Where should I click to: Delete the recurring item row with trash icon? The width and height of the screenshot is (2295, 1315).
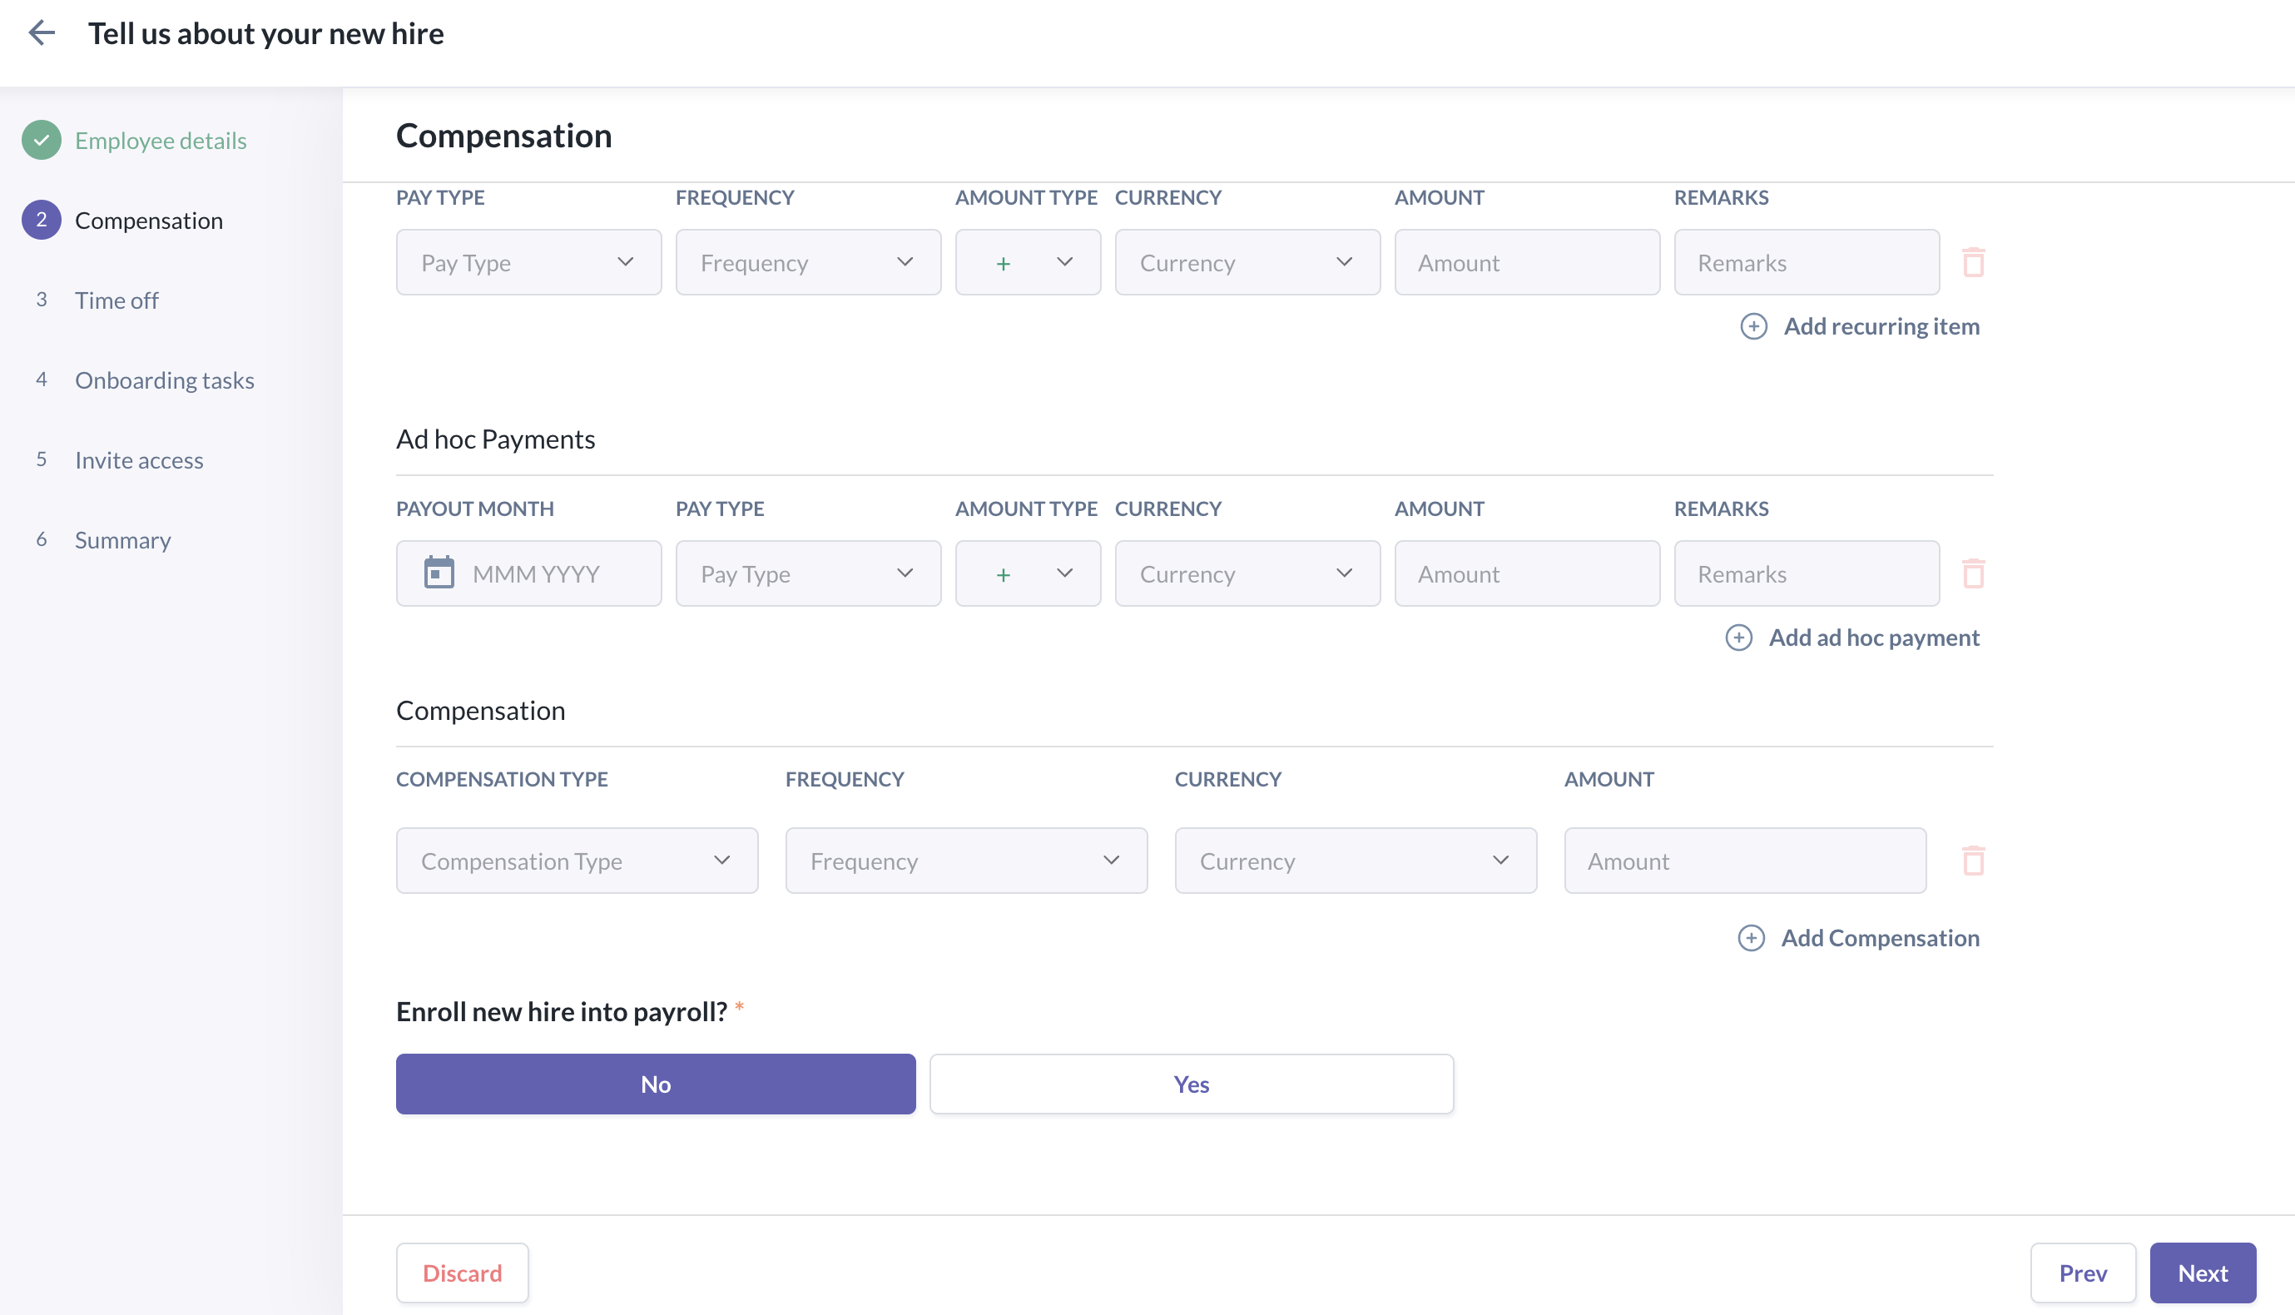(1973, 263)
